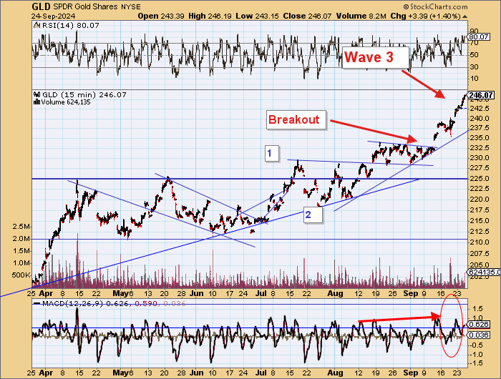Click the High 246.19 value

coord(210,16)
